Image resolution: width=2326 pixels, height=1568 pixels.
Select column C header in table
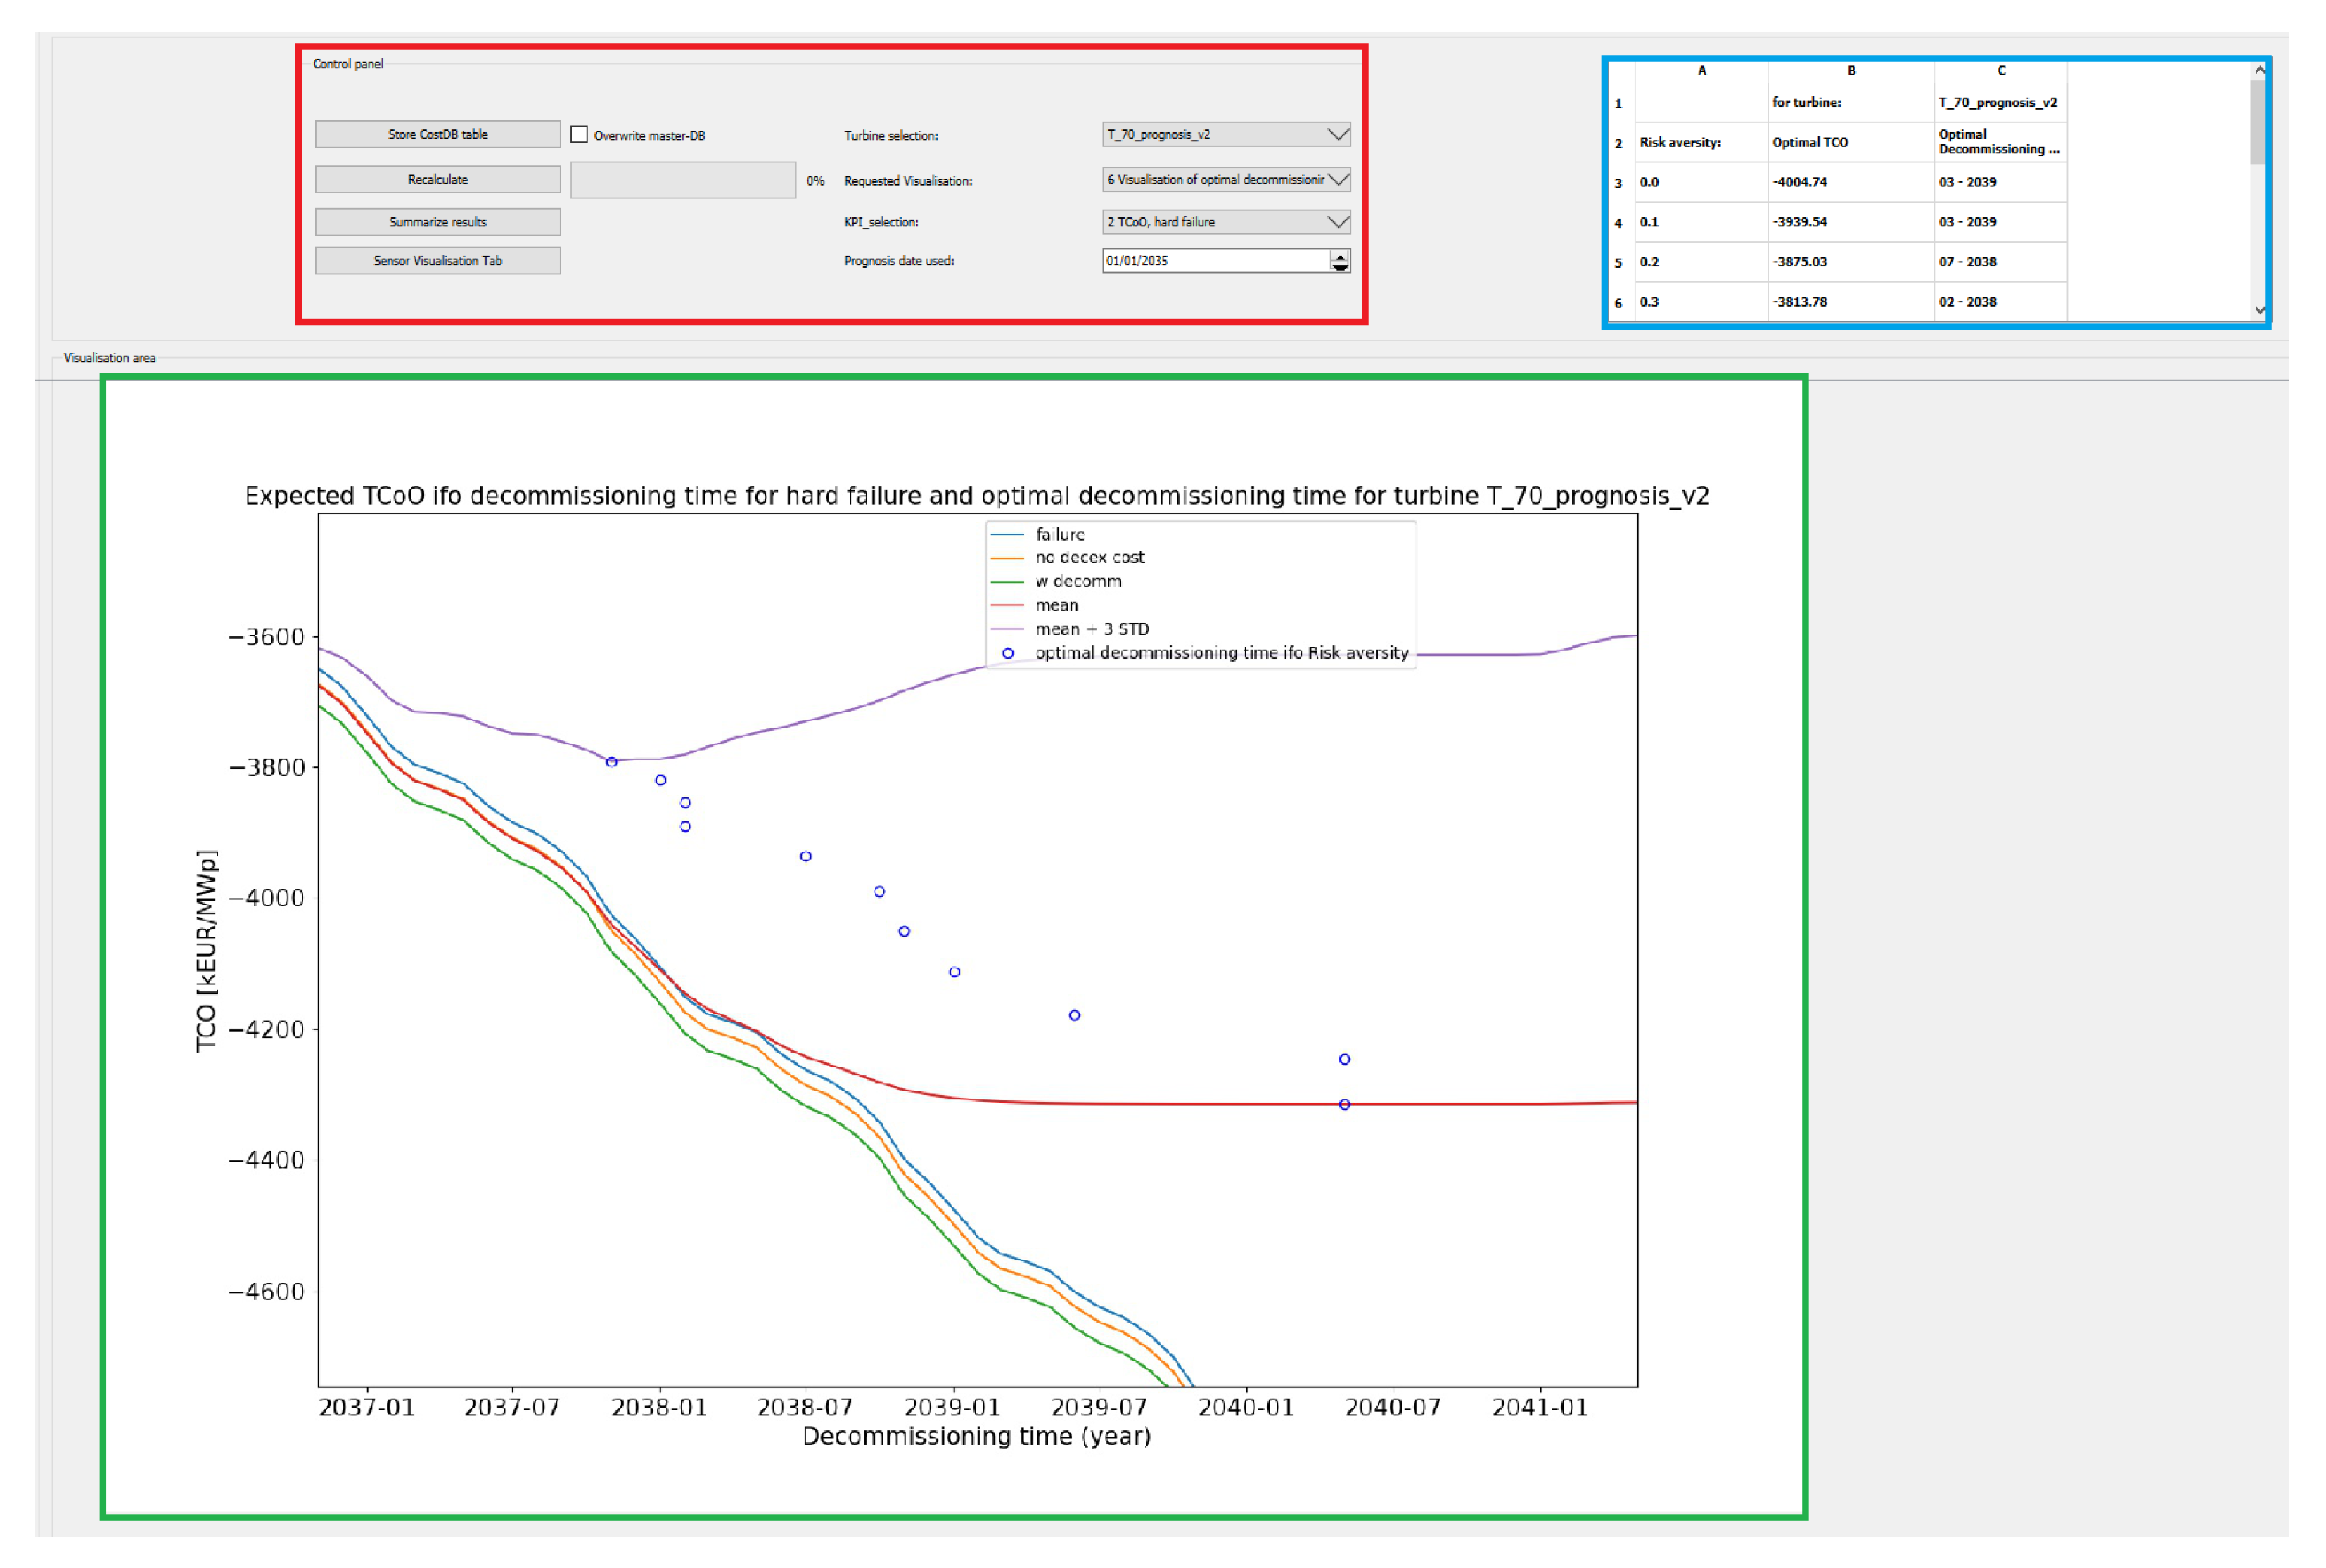tap(2000, 71)
